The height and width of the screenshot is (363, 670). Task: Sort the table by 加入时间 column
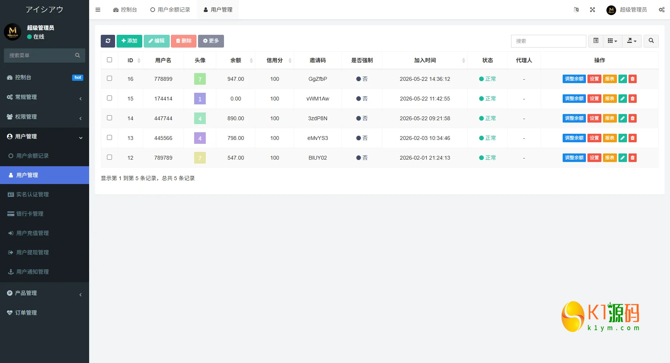point(425,60)
